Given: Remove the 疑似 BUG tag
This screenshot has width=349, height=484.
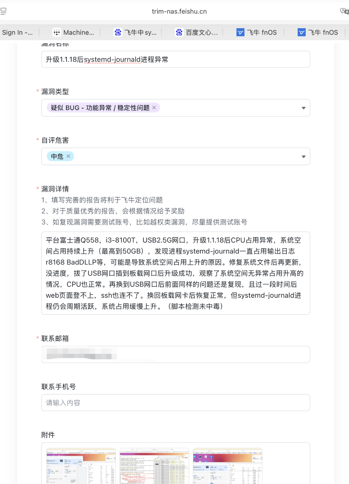Looking at the screenshot, I should point(154,108).
